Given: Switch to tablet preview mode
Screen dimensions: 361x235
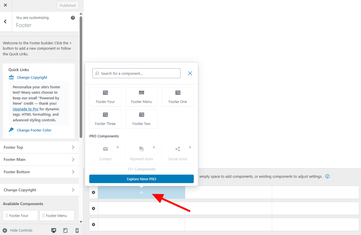Looking at the screenshot, I should (65, 230).
